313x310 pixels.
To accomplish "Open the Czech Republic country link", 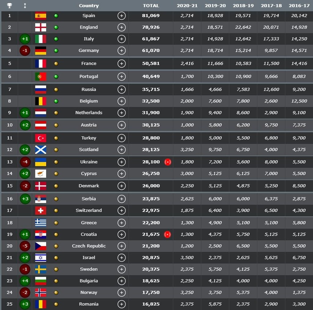I will [89, 246].
